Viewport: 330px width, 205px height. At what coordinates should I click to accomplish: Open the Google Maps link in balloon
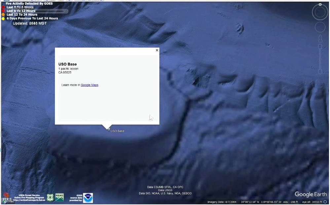click(x=90, y=85)
